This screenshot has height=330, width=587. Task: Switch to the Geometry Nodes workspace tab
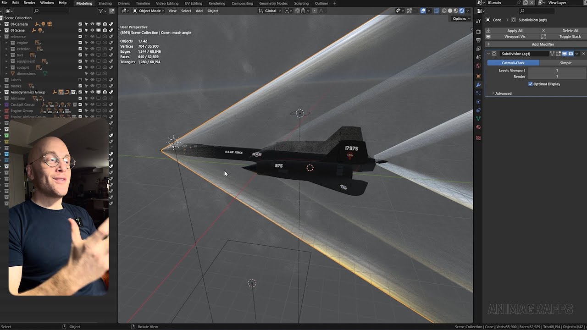pos(273,3)
